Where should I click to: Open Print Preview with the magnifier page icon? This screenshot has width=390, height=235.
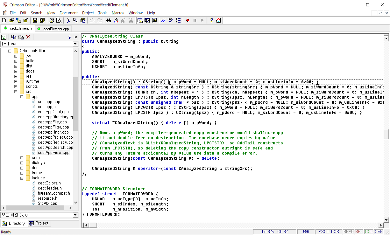(x=59, y=20)
